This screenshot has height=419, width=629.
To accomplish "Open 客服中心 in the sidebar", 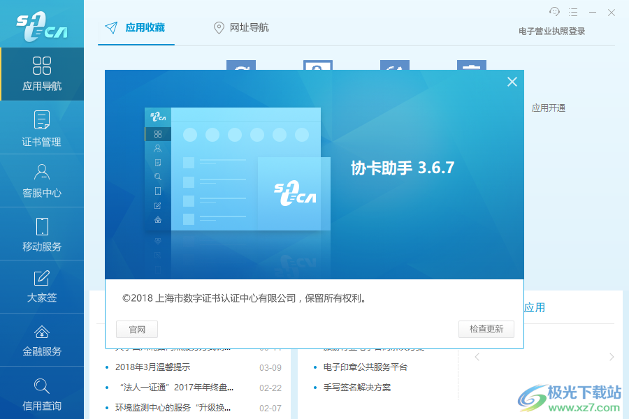I will click(x=42, y=181).
